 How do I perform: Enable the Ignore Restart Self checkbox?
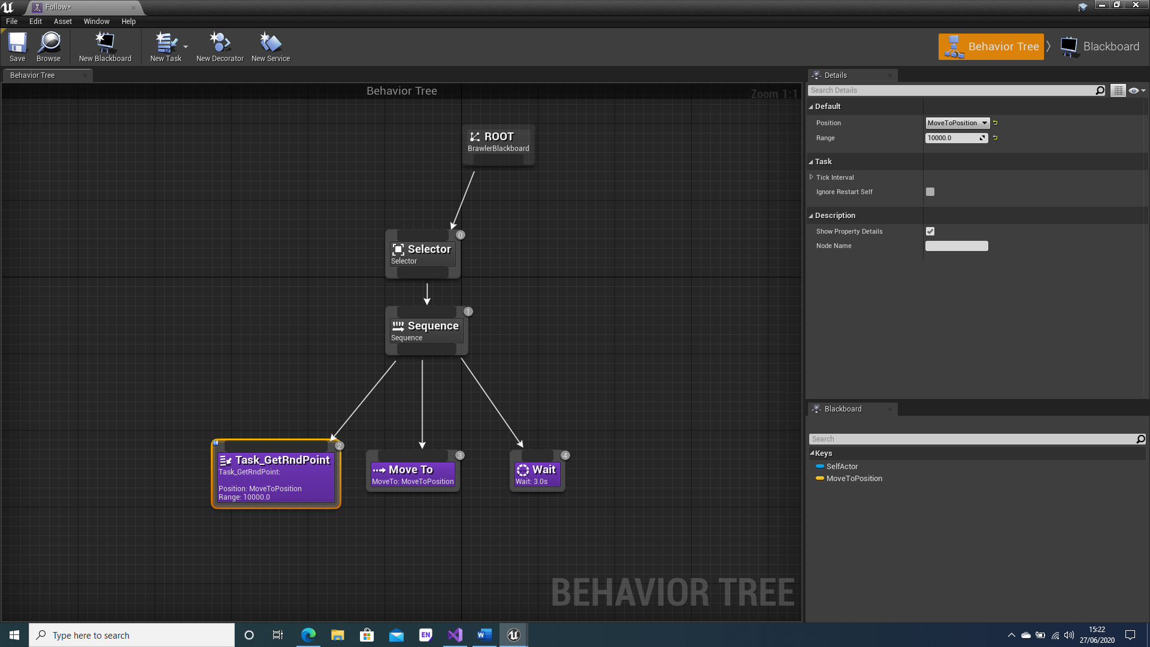pos(930,192)
